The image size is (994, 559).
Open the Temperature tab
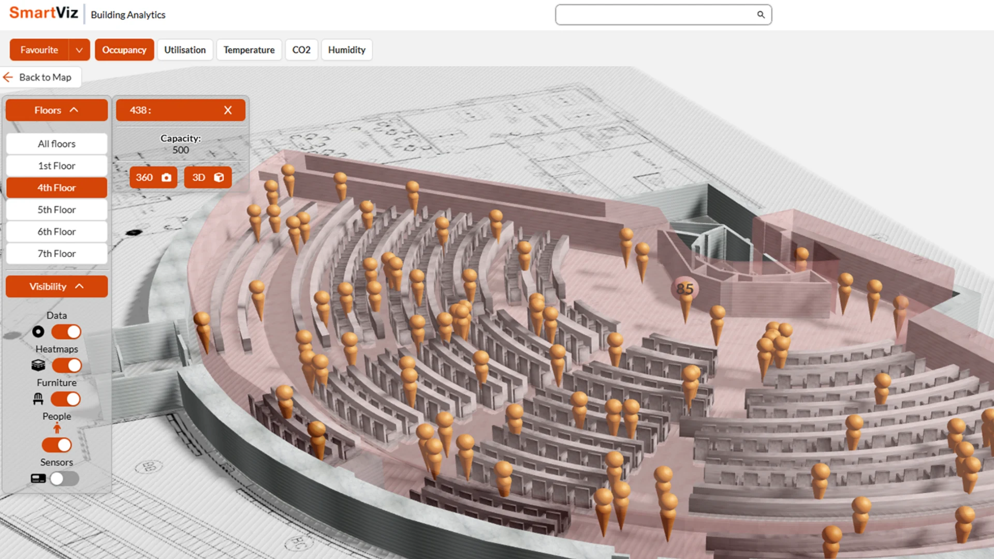coord(249,50)
